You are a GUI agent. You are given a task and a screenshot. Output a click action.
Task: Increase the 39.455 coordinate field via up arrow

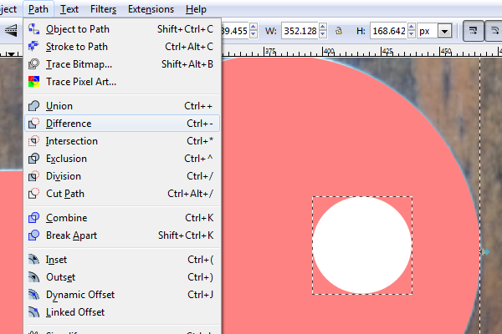254,27
